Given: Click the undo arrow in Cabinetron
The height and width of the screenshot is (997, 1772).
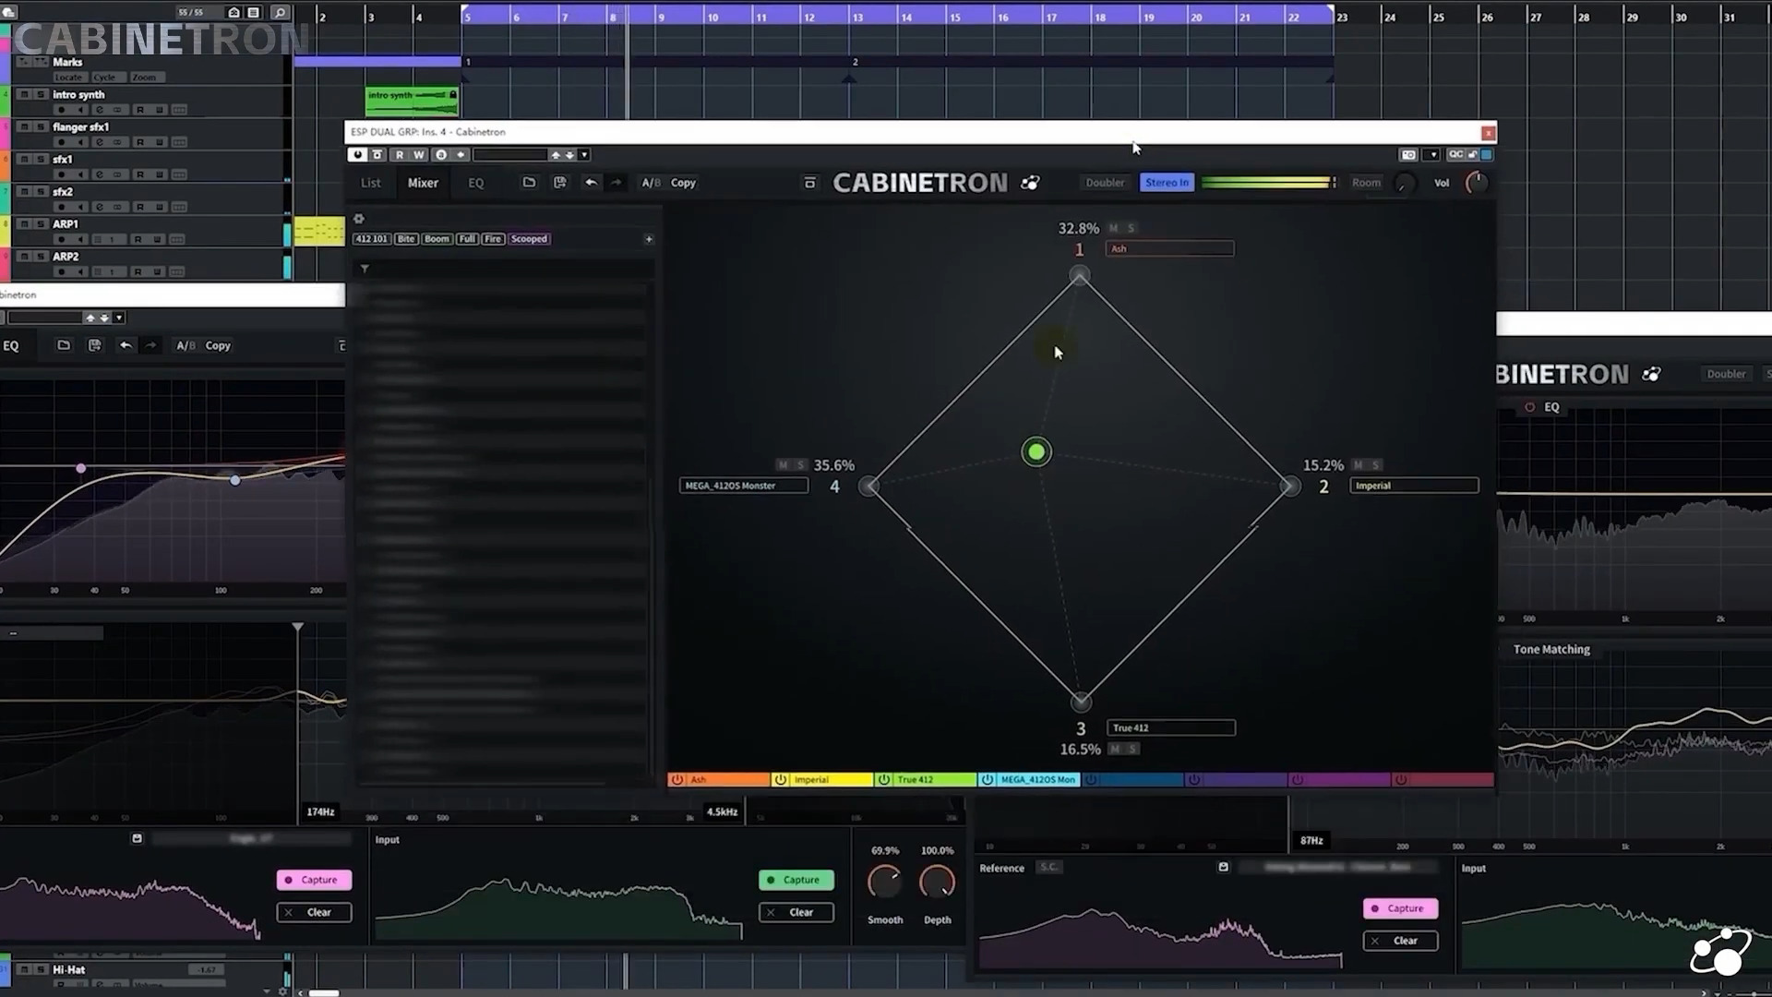Looking at the screenshot, I should click(x=592, y=183).
